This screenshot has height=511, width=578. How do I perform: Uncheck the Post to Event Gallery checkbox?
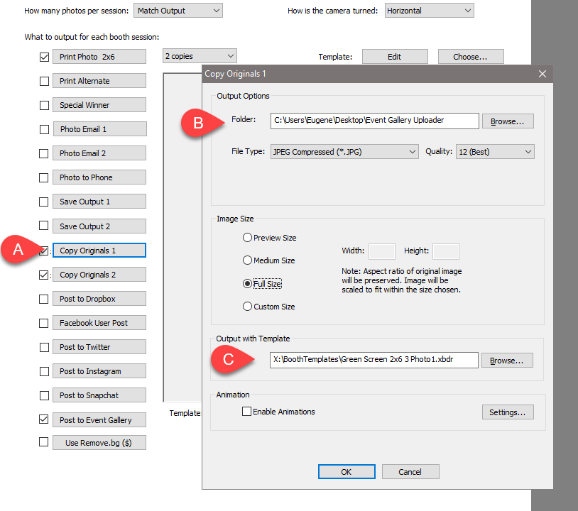click(44, 419)
